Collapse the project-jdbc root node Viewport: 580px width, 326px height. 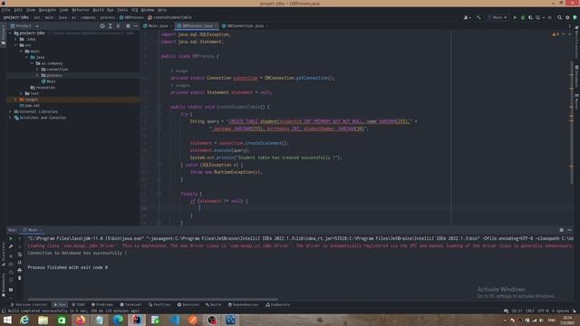click(x=10, y=34)
